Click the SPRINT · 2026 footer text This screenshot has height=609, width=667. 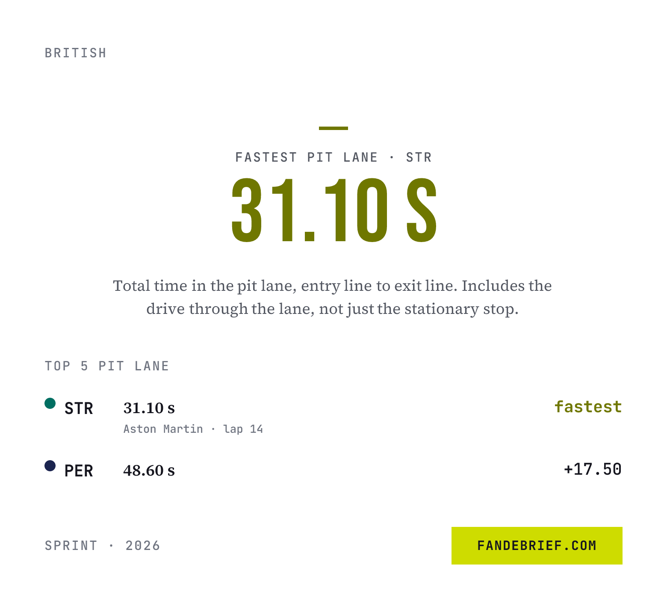click(103, 546)
